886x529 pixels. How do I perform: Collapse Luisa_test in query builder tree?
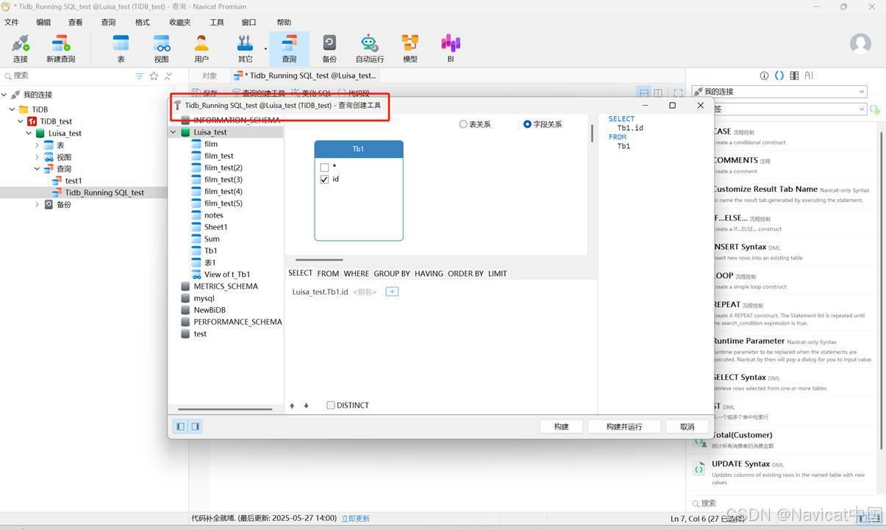174,132
